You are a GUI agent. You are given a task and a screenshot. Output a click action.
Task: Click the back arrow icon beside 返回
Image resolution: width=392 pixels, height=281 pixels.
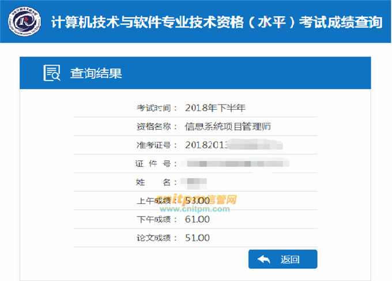pos(264,259)
